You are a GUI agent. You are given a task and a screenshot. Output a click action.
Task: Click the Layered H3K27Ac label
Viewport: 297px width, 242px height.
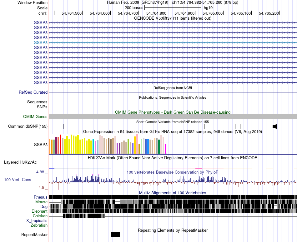point(20,162)
